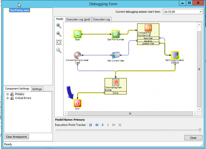Click the vertical scrollbar down arrow
This screenshot has width=206, height=149.
tap(199, 109)
